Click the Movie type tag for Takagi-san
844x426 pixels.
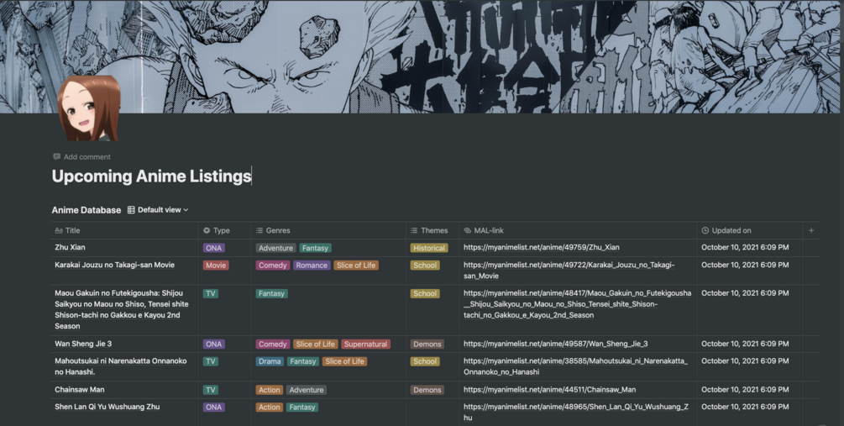tap(216, 266)
